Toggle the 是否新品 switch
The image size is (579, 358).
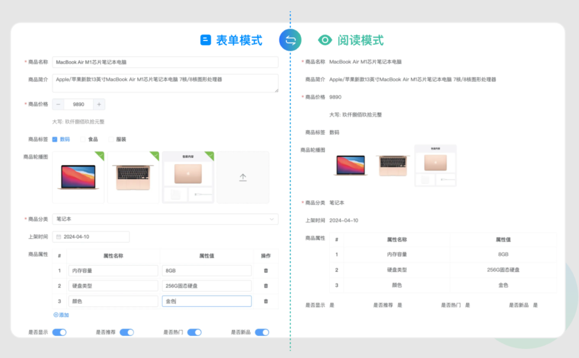coord(262,332)
